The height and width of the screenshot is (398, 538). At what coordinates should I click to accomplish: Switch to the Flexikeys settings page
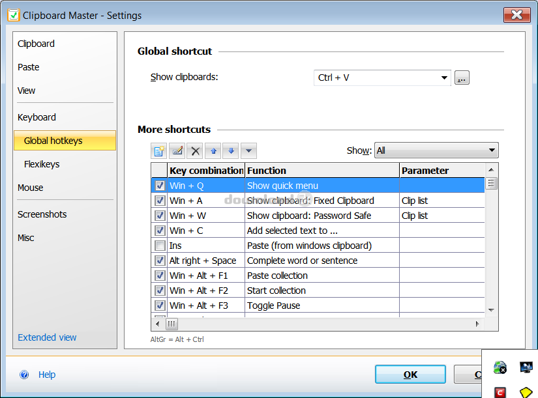42,164
